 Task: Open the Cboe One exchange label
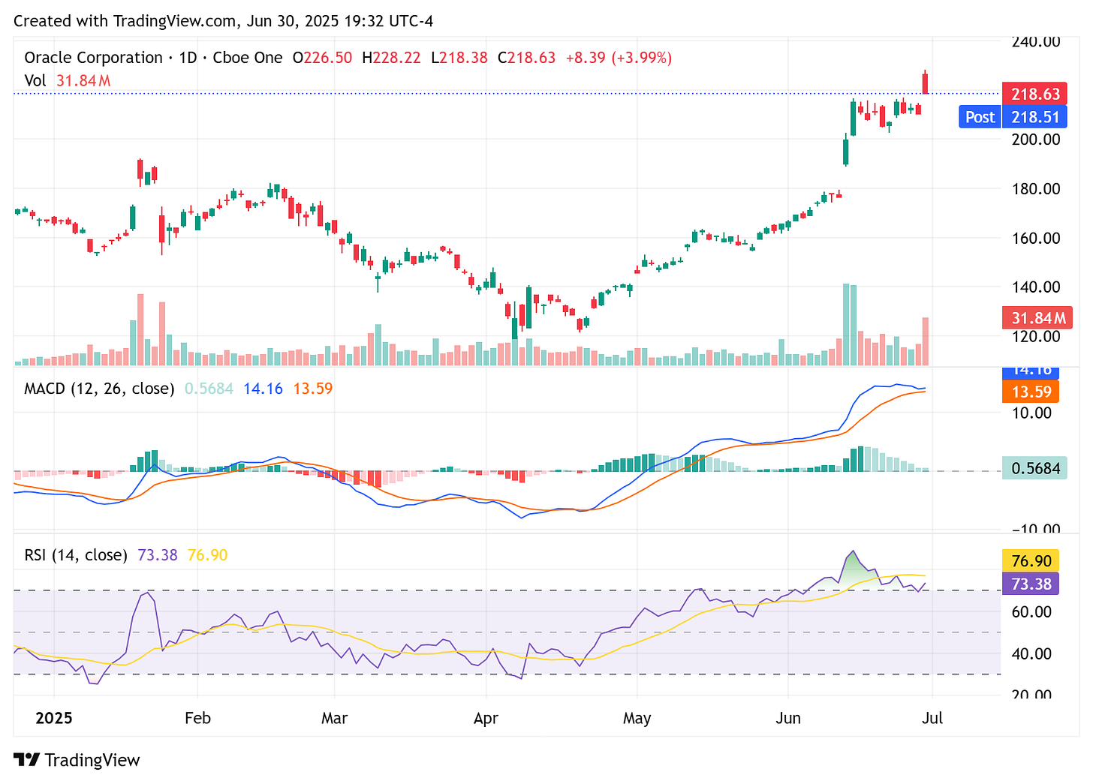tap(248, 57)
